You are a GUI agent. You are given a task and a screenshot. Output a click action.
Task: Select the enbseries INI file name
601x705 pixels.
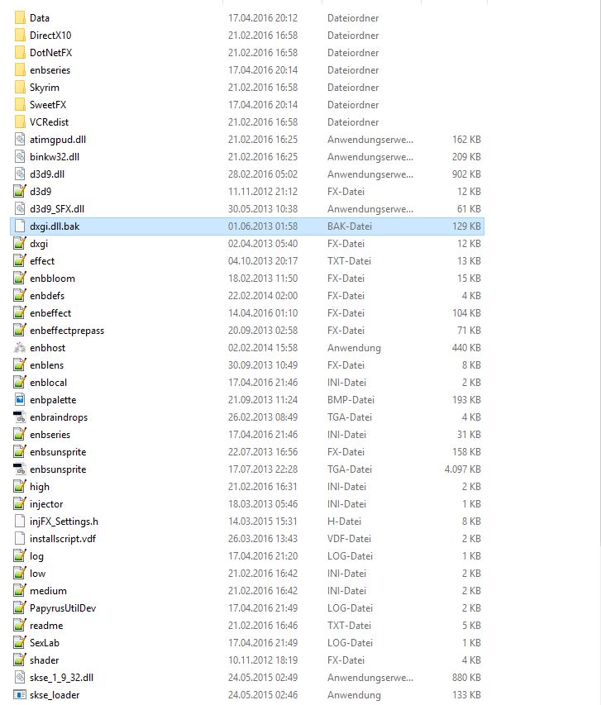(50, 435)
